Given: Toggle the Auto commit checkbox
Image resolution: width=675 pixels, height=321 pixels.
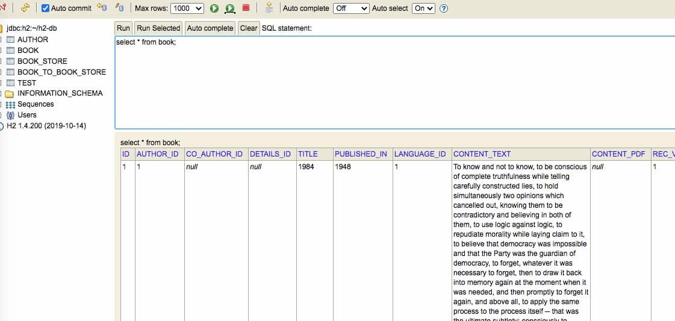Looking at the screenshot, I should pyautogui.click(x=45, y=8).
